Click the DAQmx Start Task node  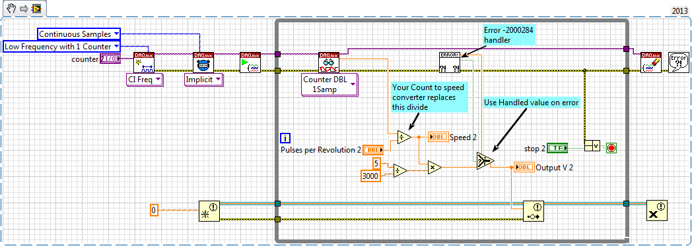pos(250,62)
